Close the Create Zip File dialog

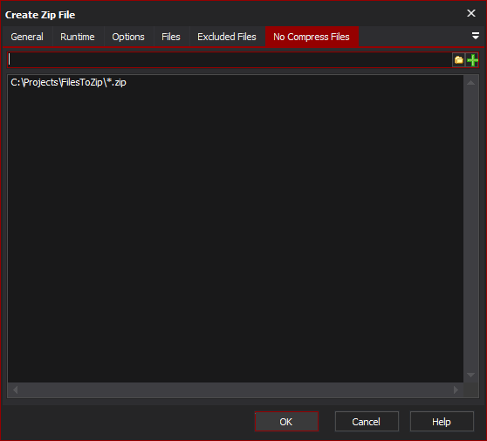click(x=471, y=13)
